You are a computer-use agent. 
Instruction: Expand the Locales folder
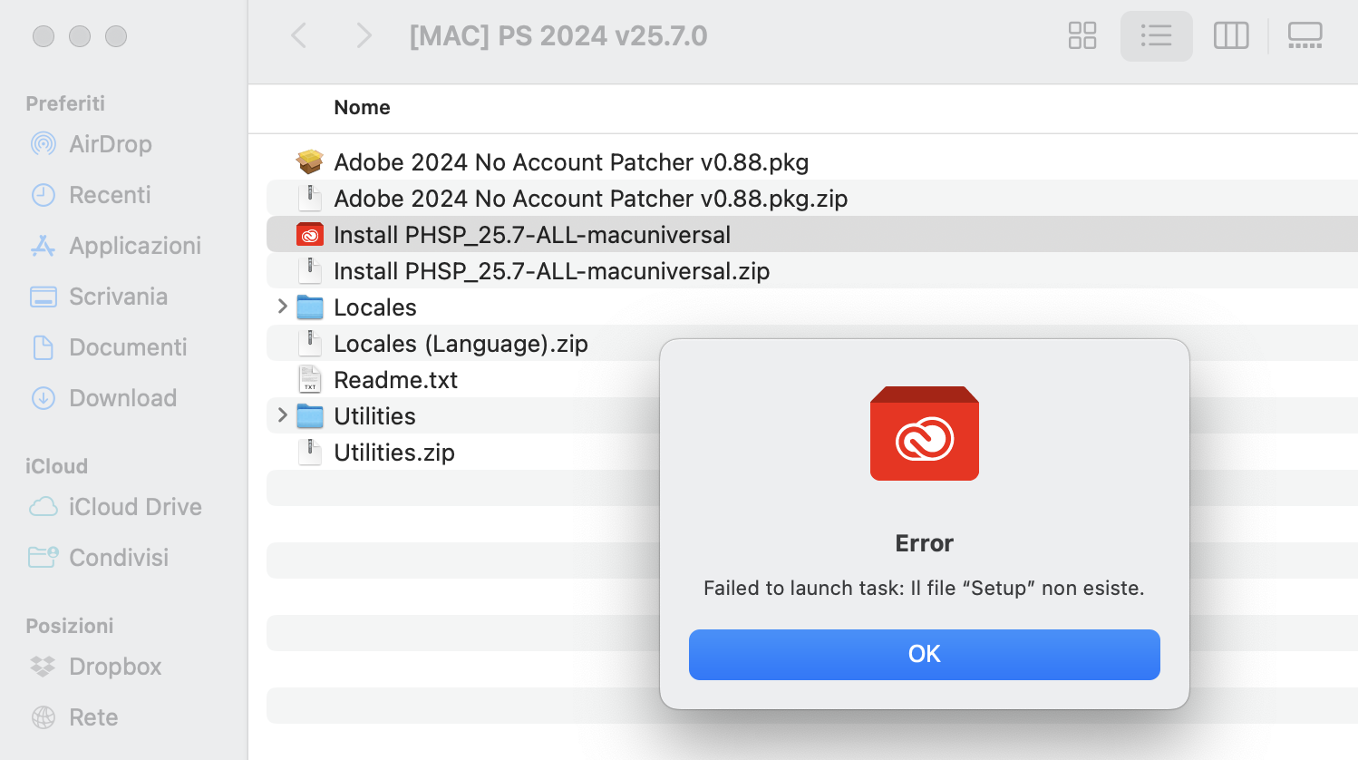click(282, 307)
